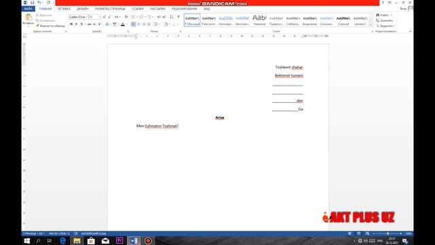Click Найти (Find) in Editing group
The image size is (435, 245).
pos(384,15)
